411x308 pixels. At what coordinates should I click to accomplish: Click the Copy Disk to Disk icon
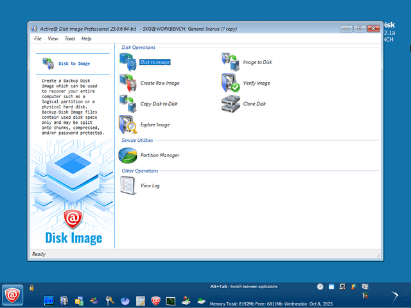pos(128,103)
